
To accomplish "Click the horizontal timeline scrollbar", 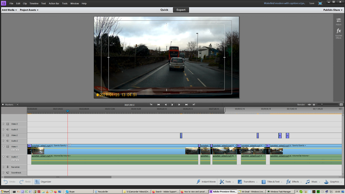I will (x=57, y=177).
